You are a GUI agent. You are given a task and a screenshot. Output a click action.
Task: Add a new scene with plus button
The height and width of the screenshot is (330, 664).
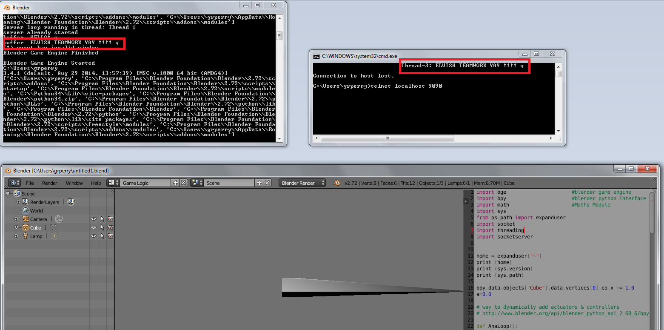point(259,183)
